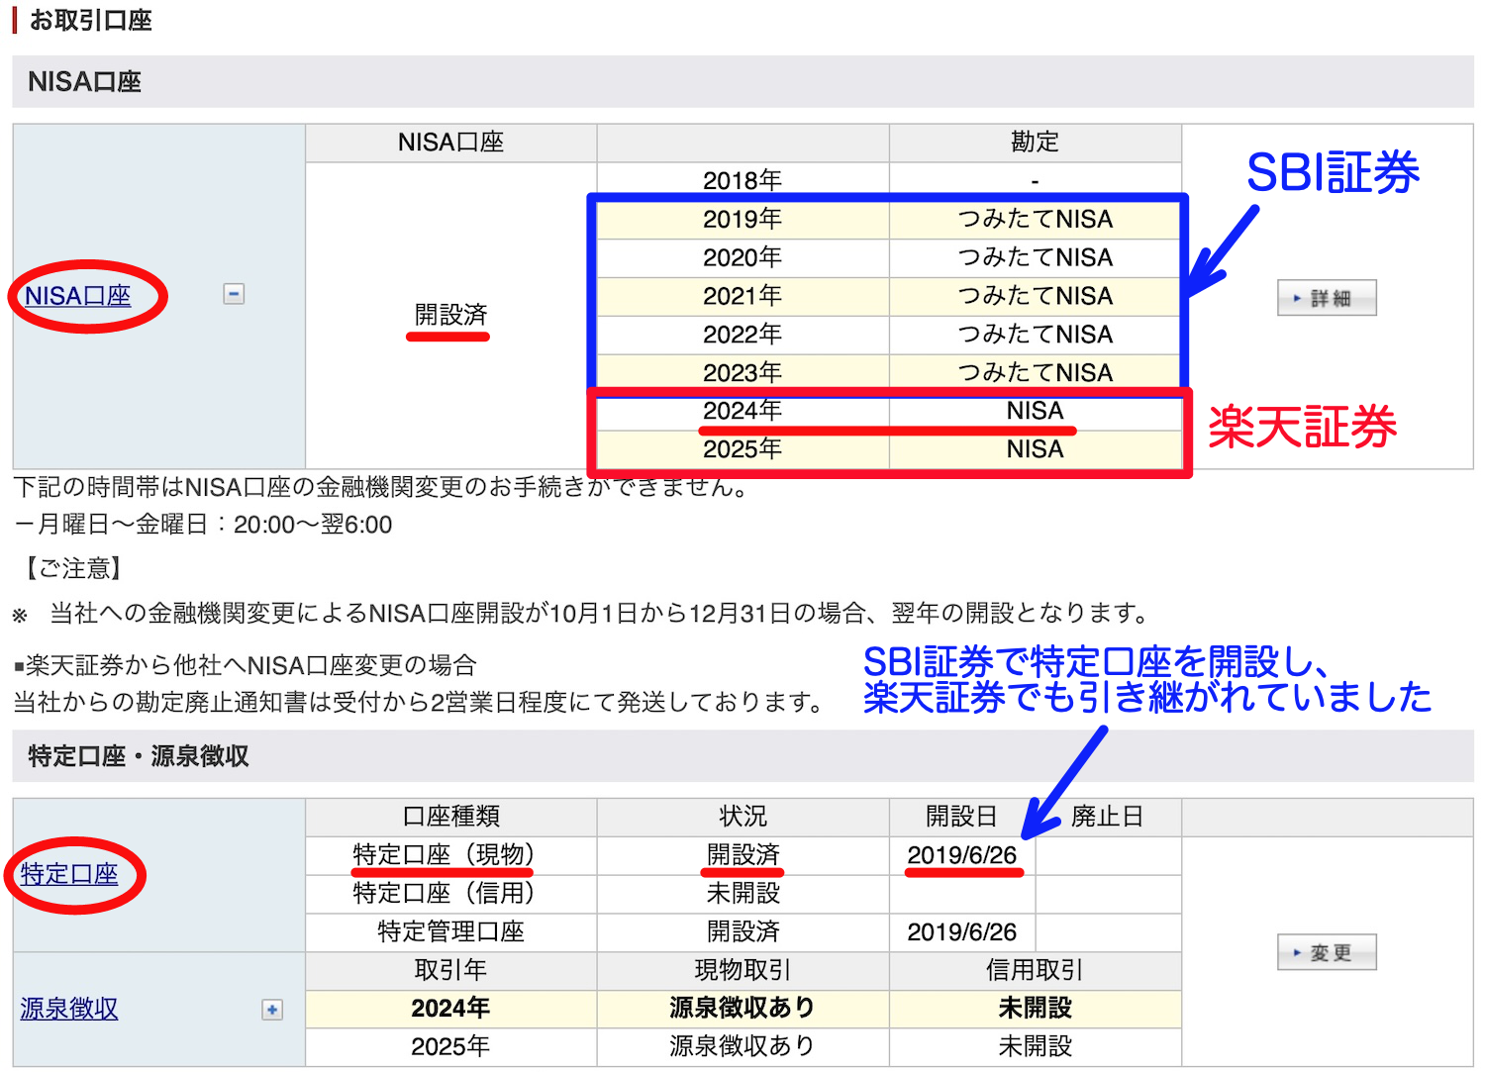Open the NISA口座 link

click(x=77, y=296)
